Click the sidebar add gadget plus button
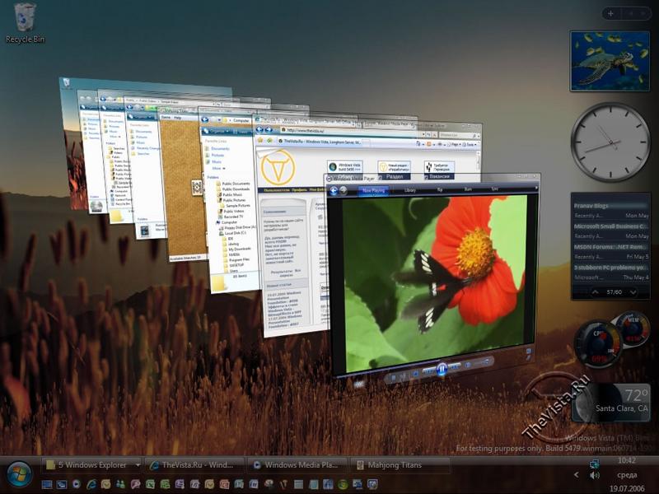This screenshot has height=494, width=659. tap(611, 13)
